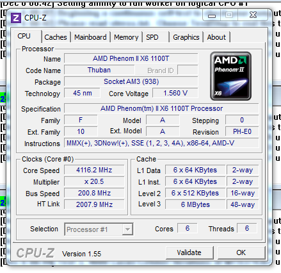Click the AMD Phenom II X6 logo

point(230,76)
